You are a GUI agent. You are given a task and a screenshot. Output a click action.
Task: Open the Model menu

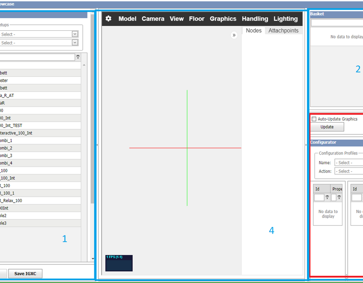(127, 19)
